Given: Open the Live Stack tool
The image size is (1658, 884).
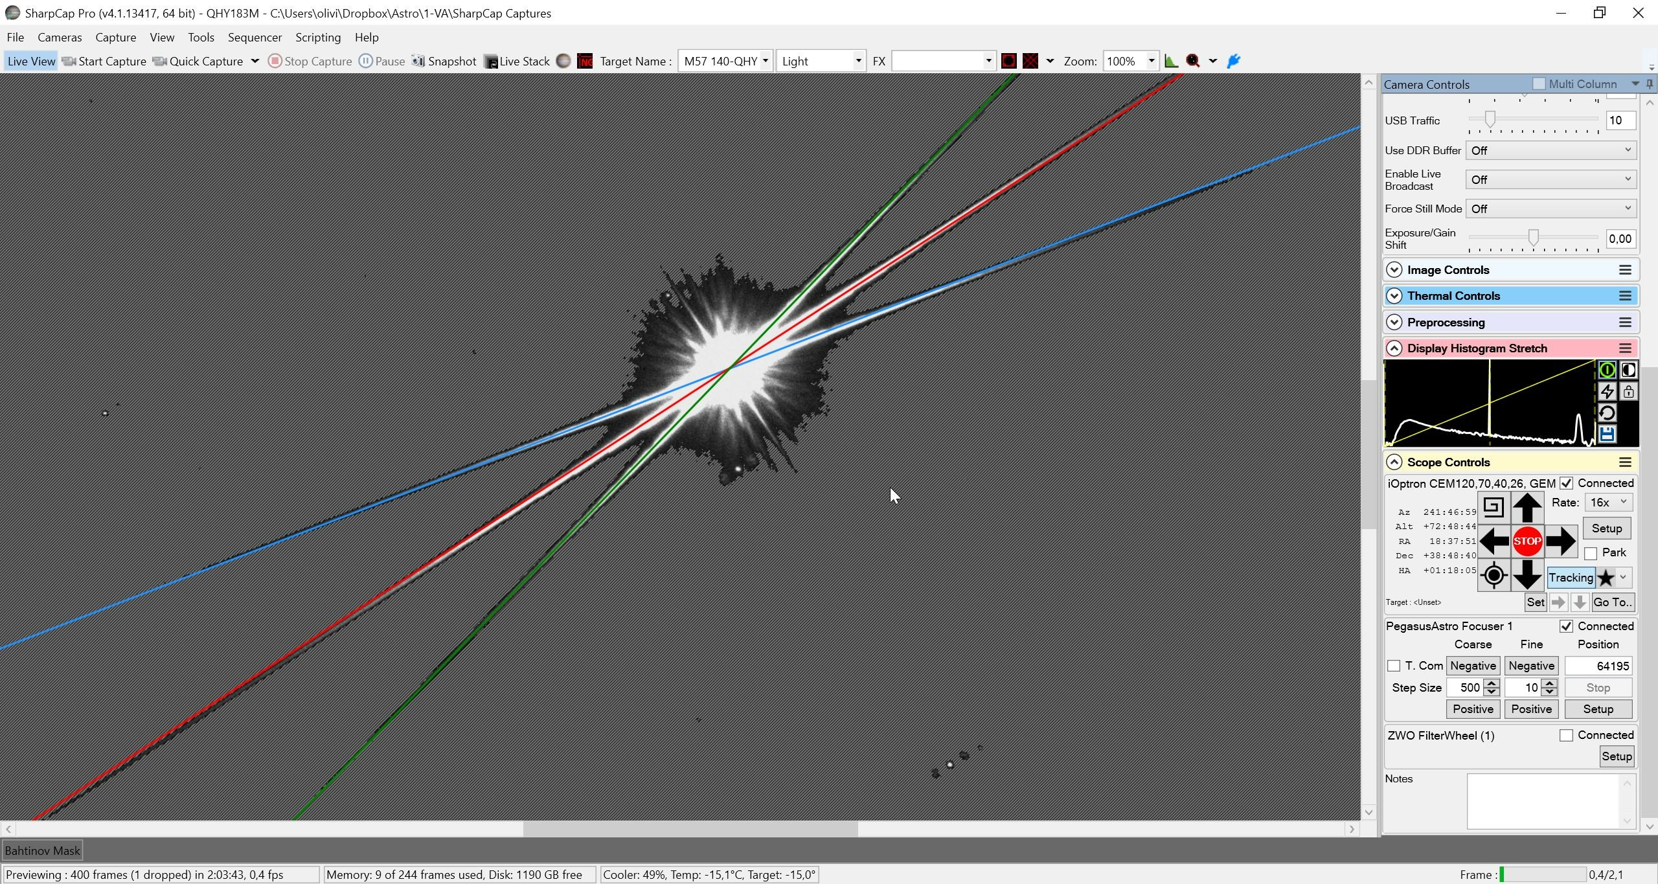Looking at the screenshot, I should click(517, 61).
